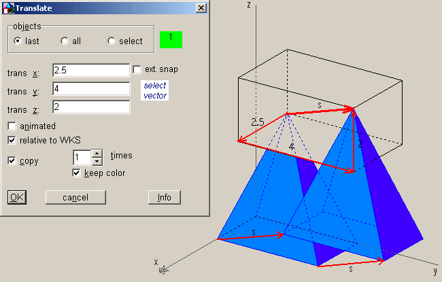This screenshot has width=442, height=282.
Task: Confirm translation with OK button
Action: (x=17, y=197)
